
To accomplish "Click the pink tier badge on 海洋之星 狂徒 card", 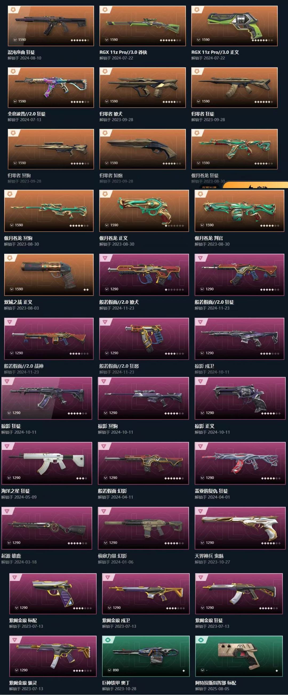I will [7, 446].
